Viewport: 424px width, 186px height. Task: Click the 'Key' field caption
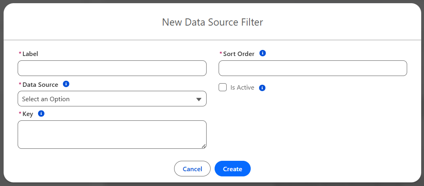28,114
